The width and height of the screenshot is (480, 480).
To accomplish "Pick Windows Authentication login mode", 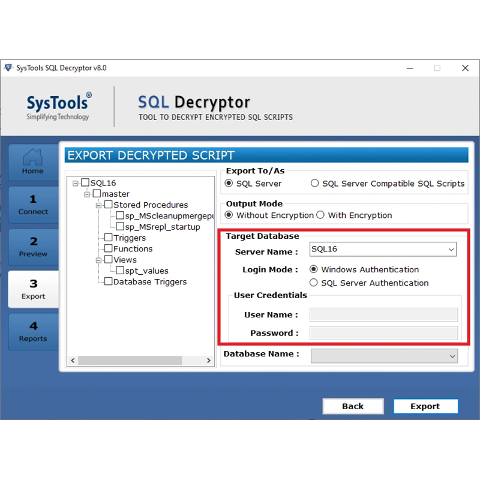I will (313, 269).
